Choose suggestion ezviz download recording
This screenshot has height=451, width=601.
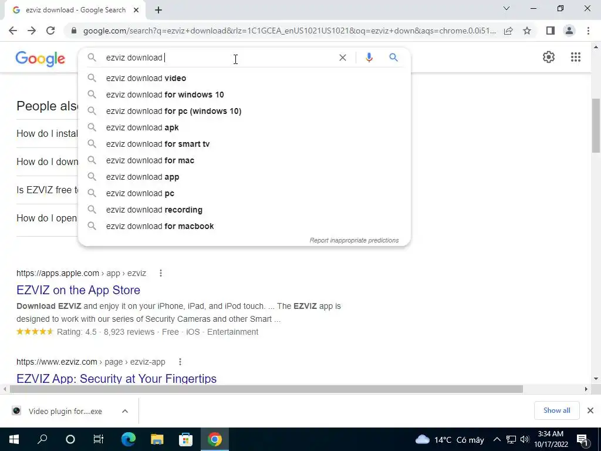click(x=245, y=210)
